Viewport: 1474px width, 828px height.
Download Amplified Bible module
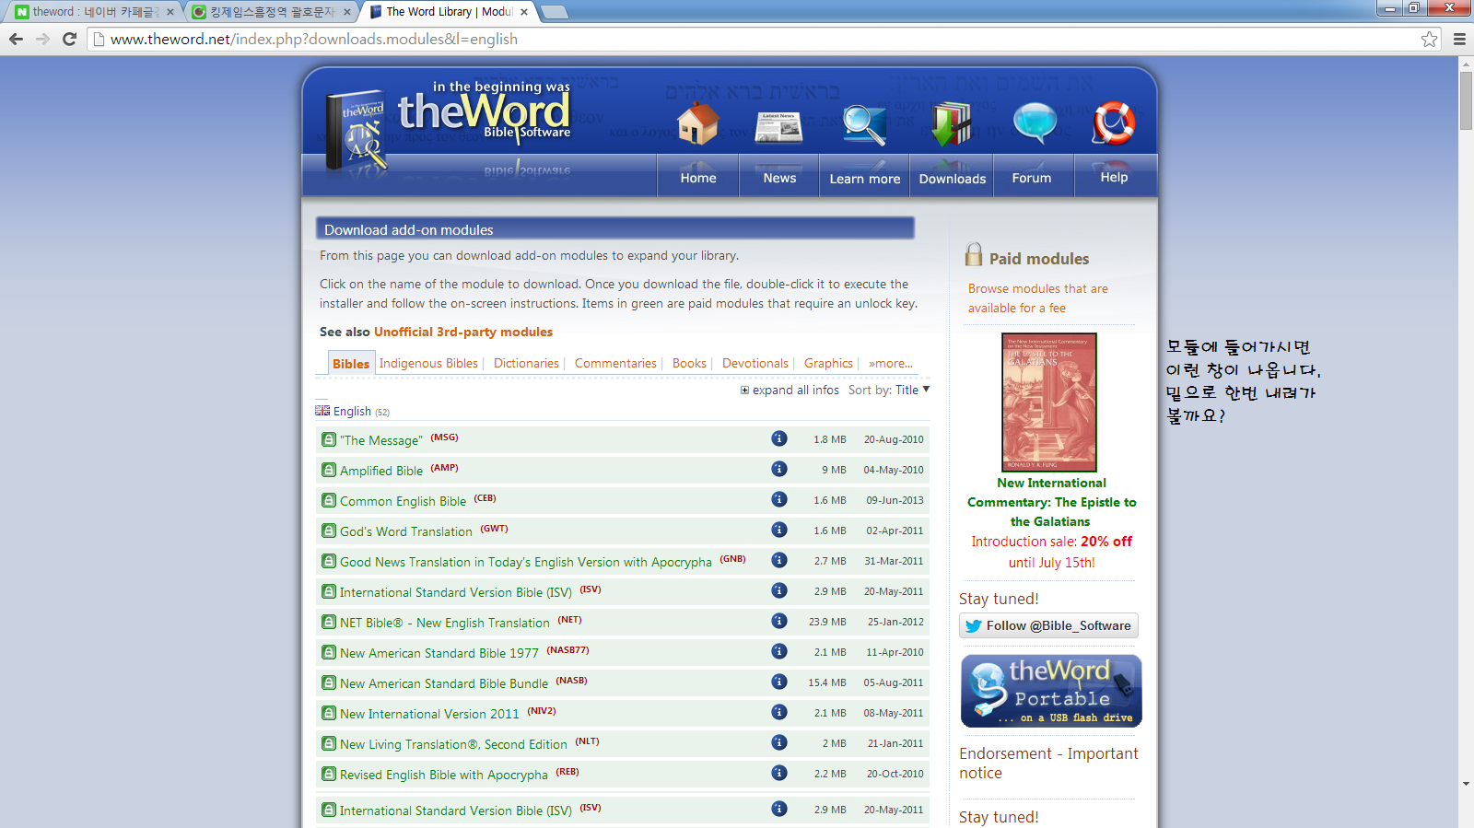click(381, 471)
